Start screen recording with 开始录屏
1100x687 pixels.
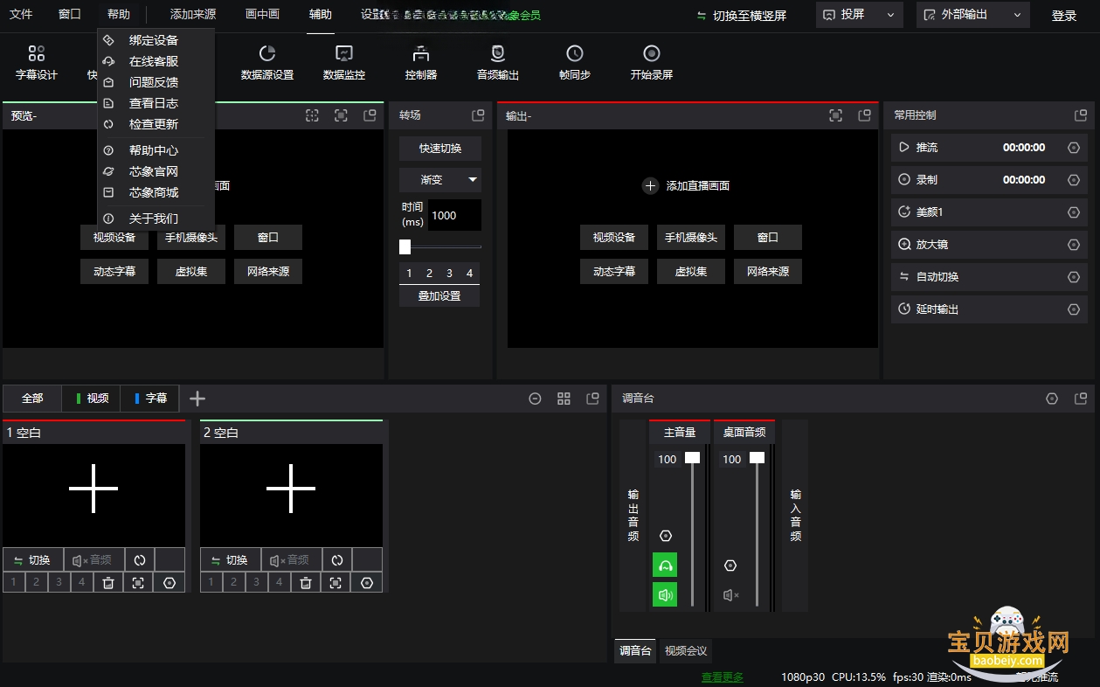(x=652, y=63)
